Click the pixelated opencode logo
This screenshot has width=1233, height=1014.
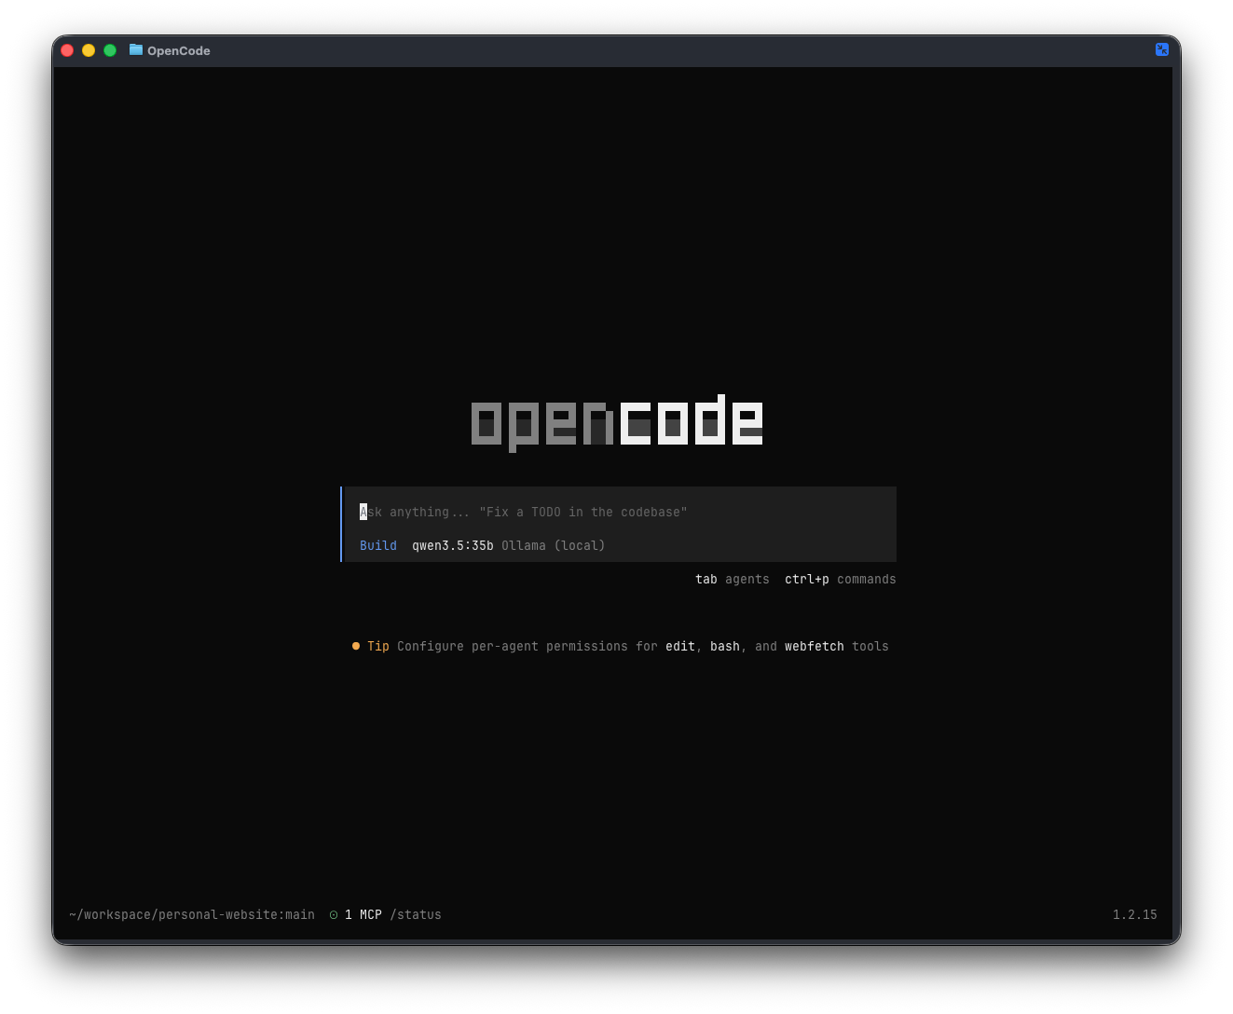point(617,422)
